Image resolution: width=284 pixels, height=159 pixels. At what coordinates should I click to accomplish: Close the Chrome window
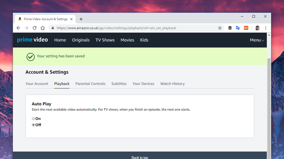265,16
